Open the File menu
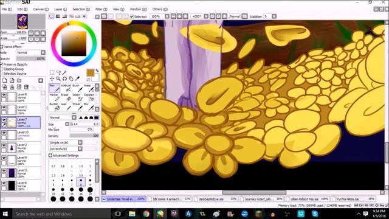The height and width of the screenshot is (219, 389). click(x=7, y=9)
